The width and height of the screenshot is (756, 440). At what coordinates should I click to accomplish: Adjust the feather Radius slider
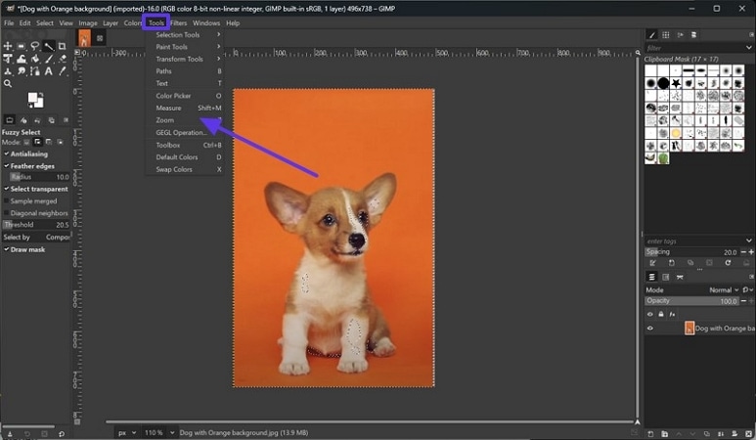click(x=40, y=177)
